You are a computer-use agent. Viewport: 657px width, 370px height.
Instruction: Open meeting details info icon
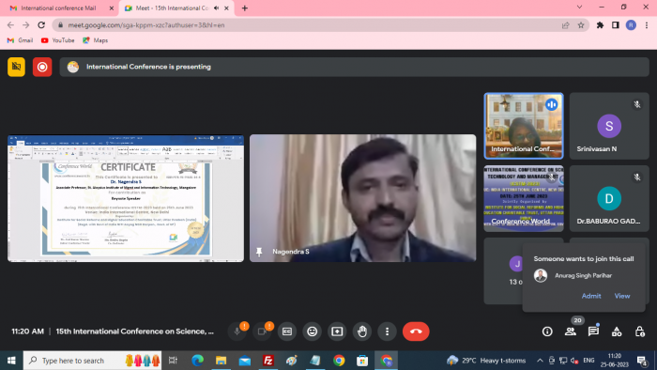[x=547, y=331]
